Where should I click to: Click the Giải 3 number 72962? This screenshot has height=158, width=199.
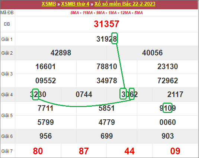(x=167, y=81)
